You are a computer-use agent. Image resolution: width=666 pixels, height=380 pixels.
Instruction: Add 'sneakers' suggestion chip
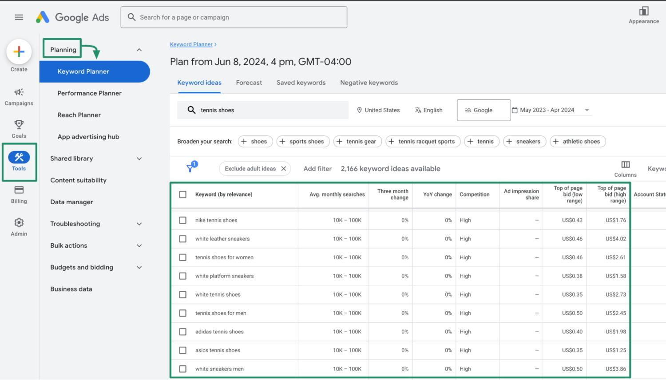(524, 142)
